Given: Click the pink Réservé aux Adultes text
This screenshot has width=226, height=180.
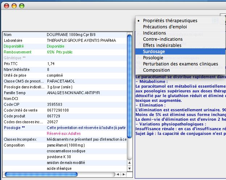Looking at the screenshot, I should point(64,133).
